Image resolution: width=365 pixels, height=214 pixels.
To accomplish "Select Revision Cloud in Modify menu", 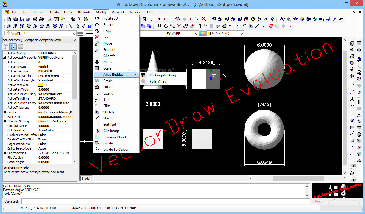I will 116,137.
